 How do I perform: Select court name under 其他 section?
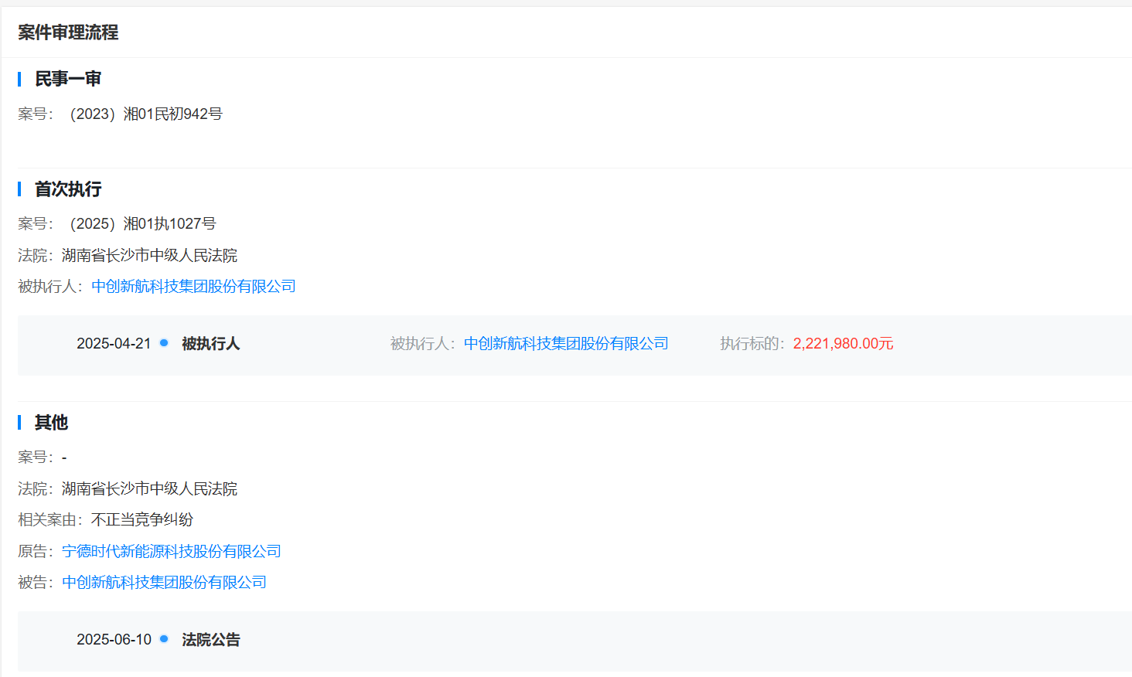(149, 489)
